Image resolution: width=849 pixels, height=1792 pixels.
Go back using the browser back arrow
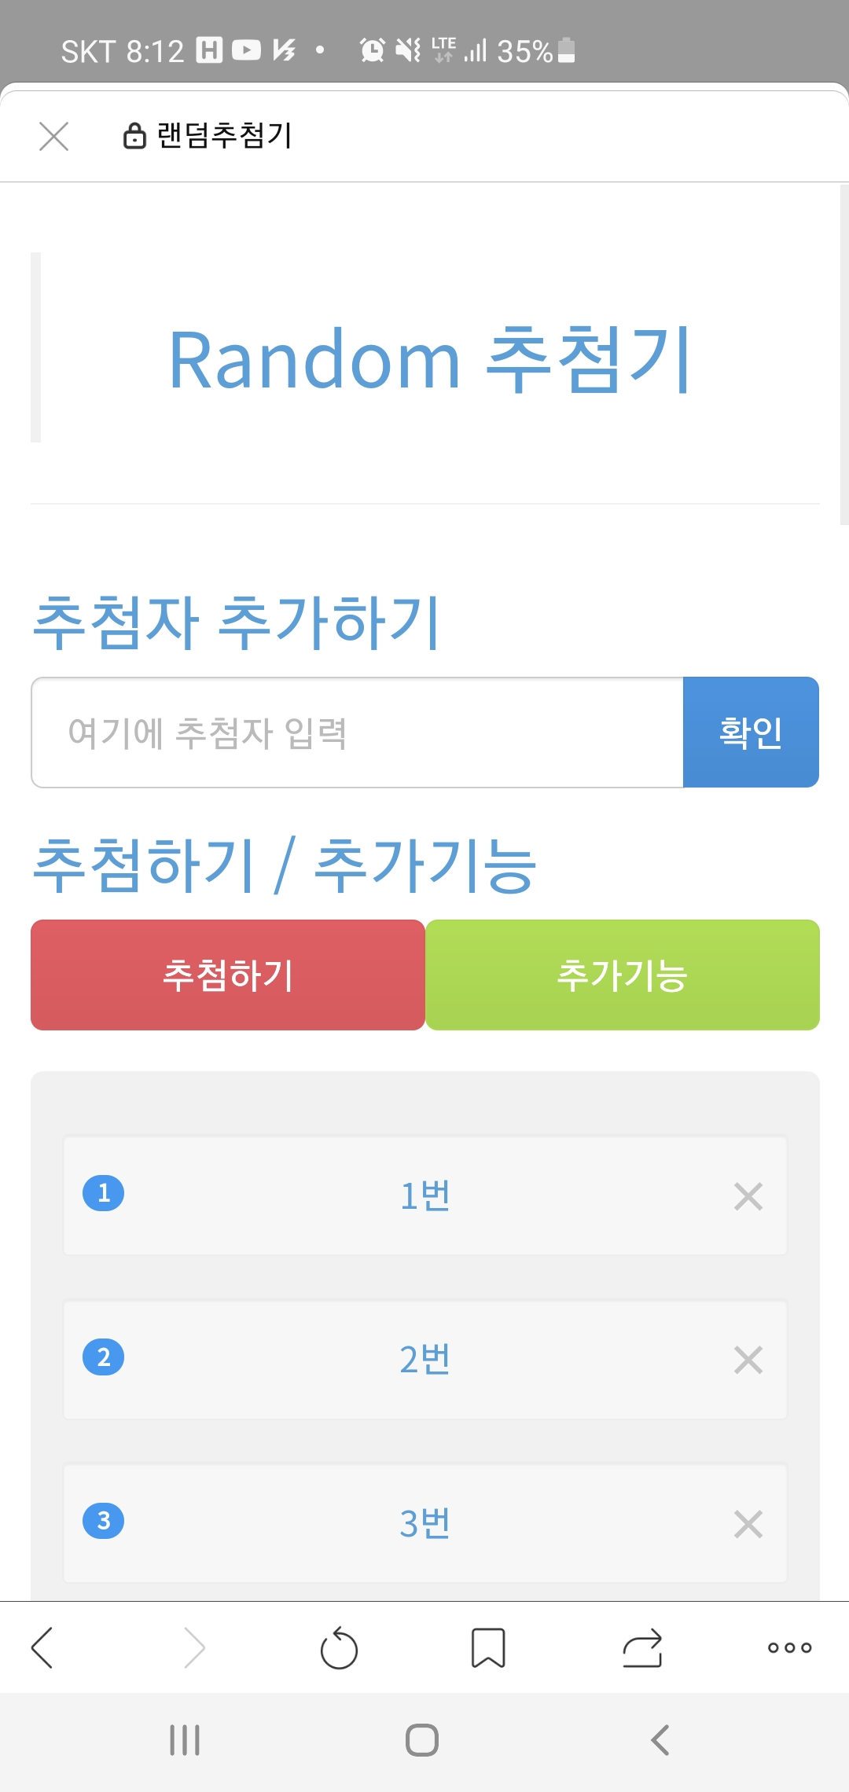pos(42,1647)
